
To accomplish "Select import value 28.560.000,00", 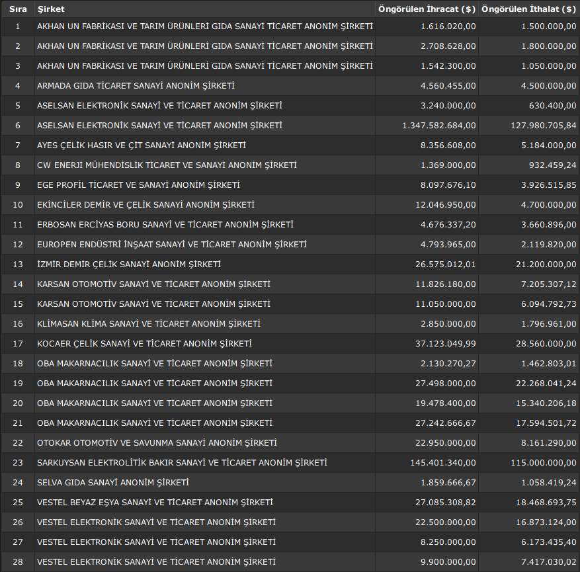I will 546,343.
